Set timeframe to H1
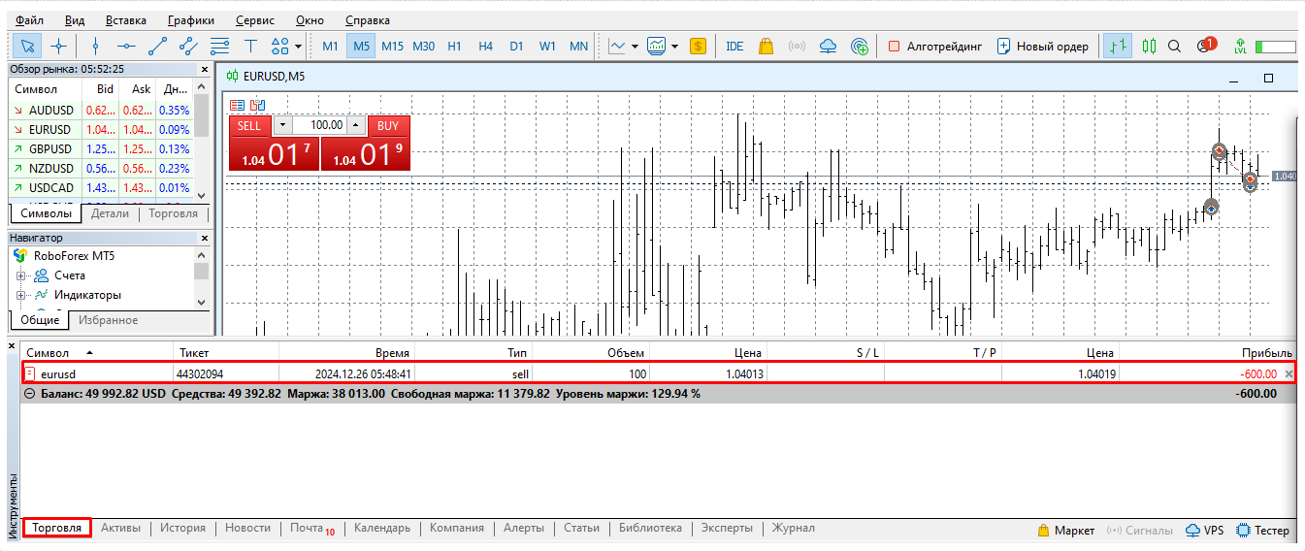The height and width of the screenshot is (551, 1305). point(455,46)
